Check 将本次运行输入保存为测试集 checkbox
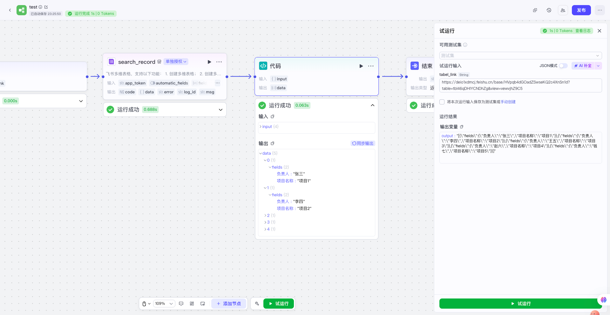Screen dimensions: 610x315 pos(442,102)
